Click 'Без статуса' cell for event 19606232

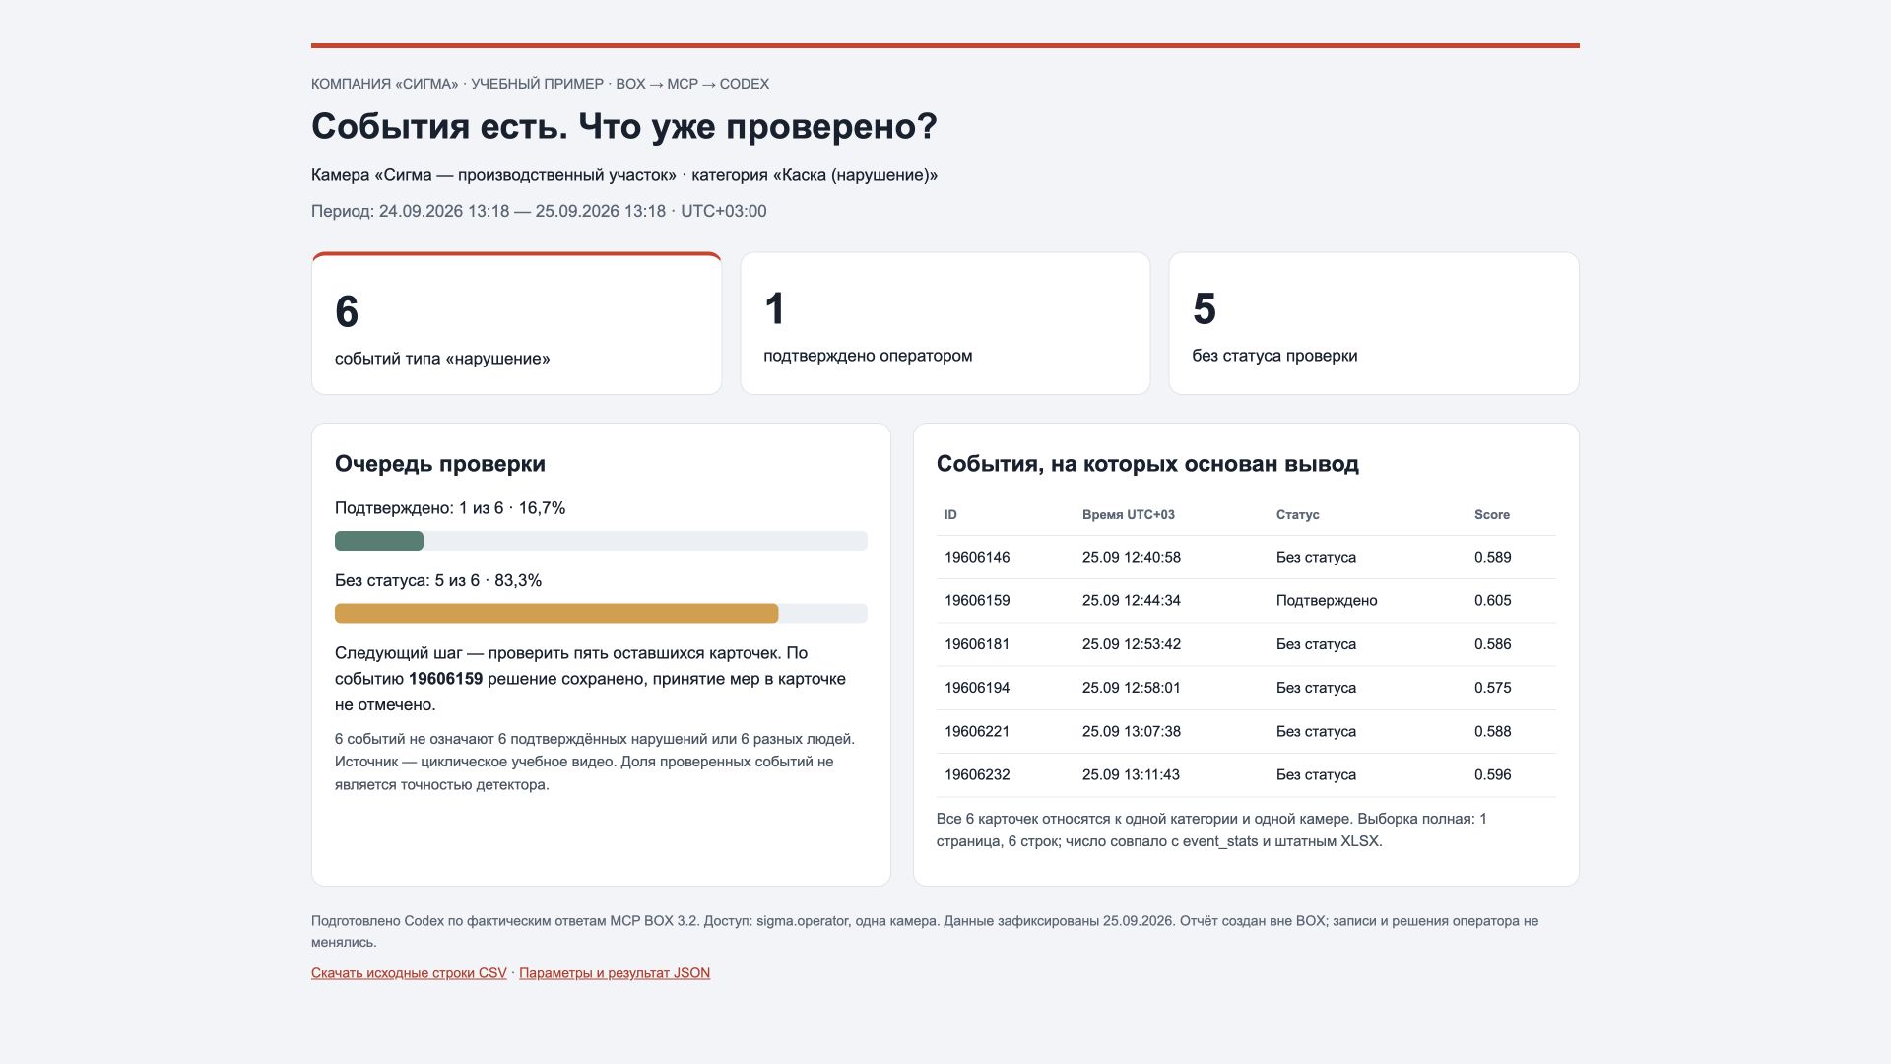click(1316, 775)
